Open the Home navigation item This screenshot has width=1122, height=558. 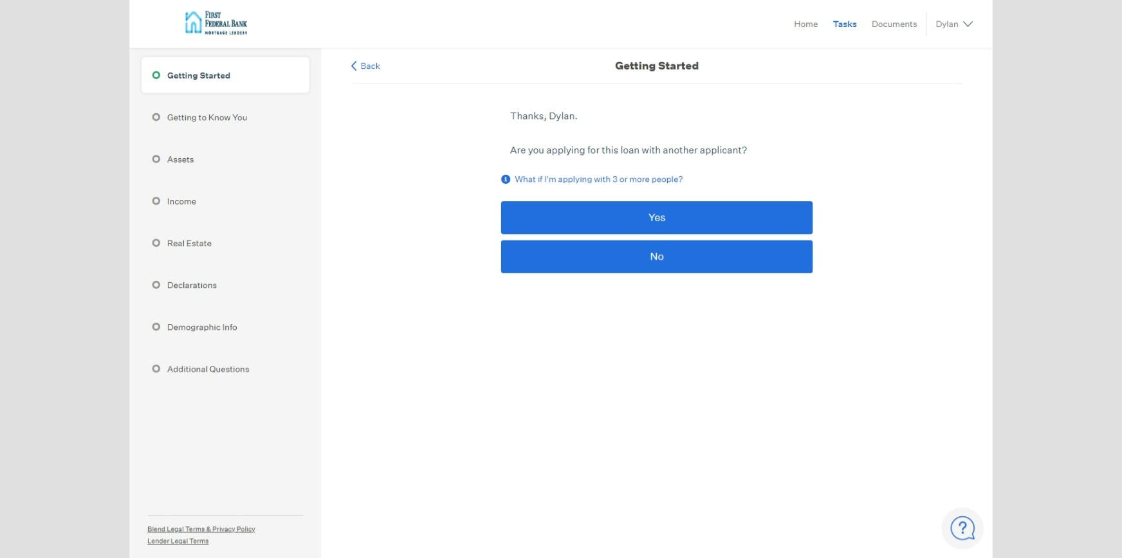[x=805, y=24]
